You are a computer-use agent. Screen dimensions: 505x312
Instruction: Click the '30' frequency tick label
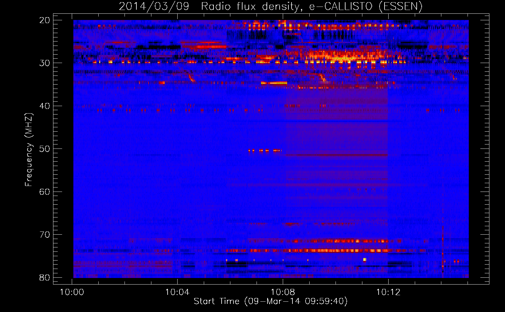pos(45,63)
